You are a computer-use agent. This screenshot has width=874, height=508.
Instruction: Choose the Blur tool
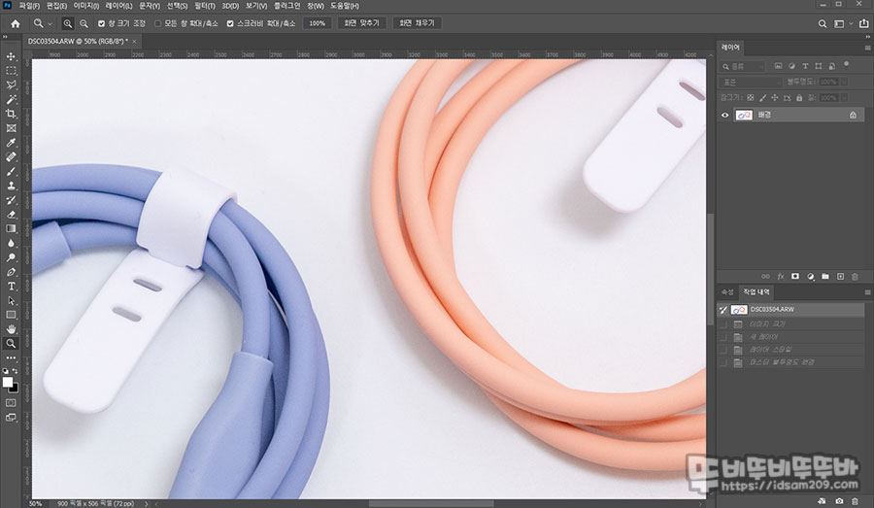tap(11, 243)
